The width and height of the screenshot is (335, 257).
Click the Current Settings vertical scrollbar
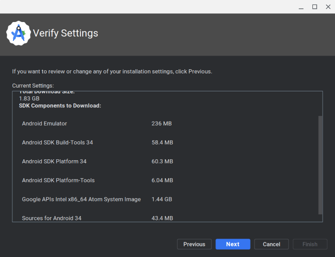click(x=320, y=165)
